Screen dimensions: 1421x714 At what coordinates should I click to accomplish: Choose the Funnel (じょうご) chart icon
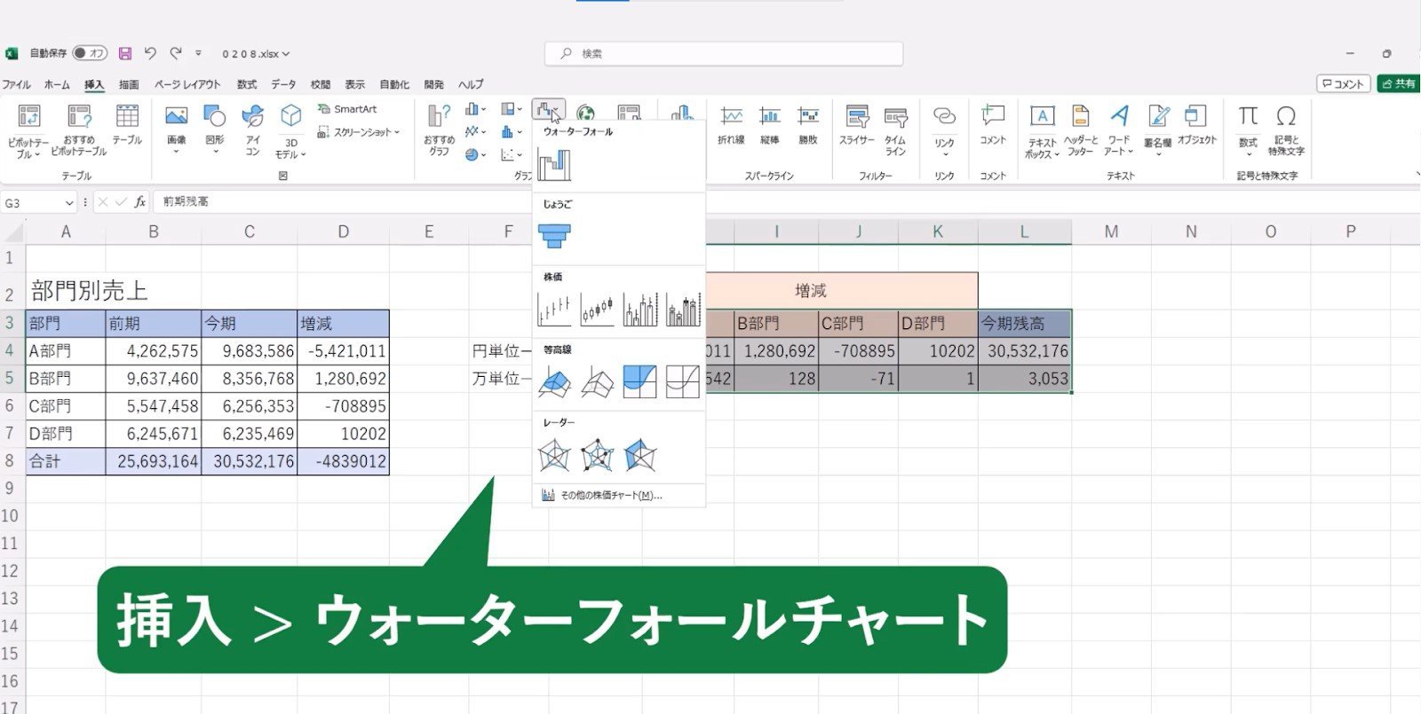(554, 235)
